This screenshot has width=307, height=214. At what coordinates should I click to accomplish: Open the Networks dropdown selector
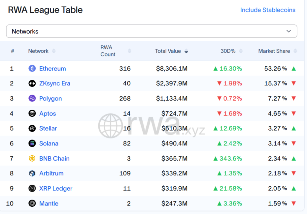tap(152, 31)
